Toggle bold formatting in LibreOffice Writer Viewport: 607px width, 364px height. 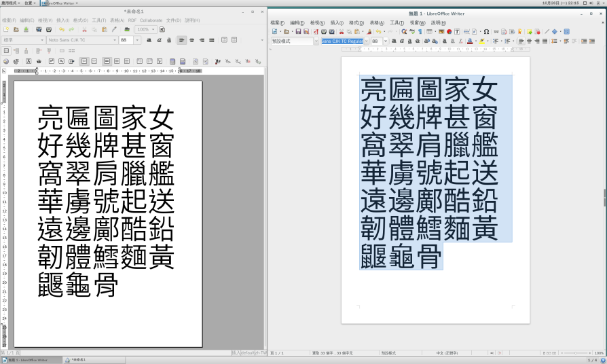[394, 41]
